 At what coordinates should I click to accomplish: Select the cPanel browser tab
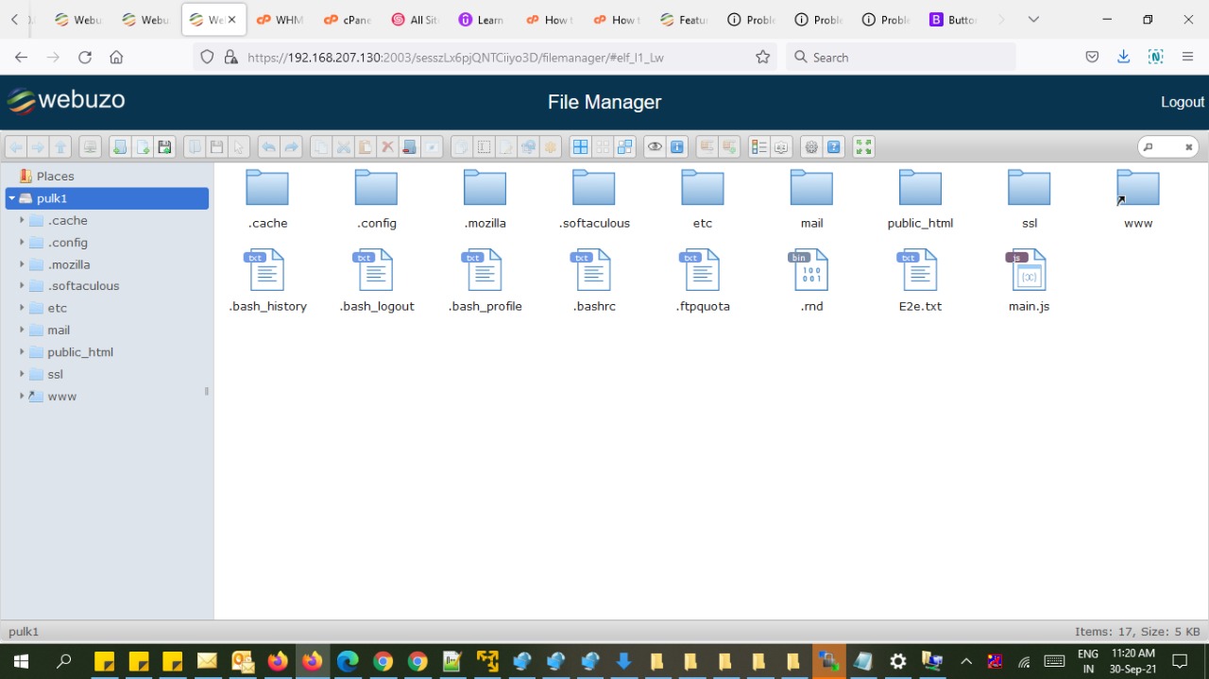pos(347,19)
